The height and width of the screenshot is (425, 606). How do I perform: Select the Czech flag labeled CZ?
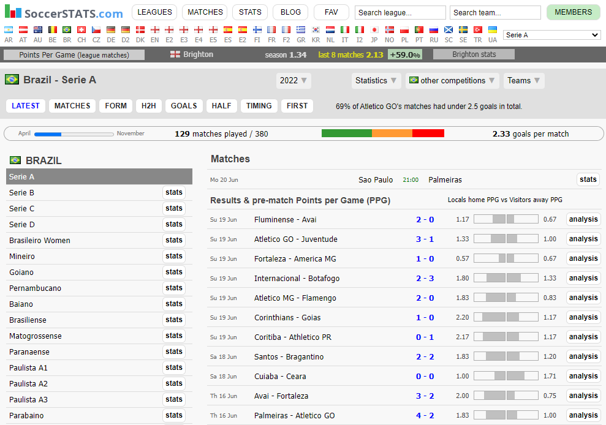click(96, 30)
